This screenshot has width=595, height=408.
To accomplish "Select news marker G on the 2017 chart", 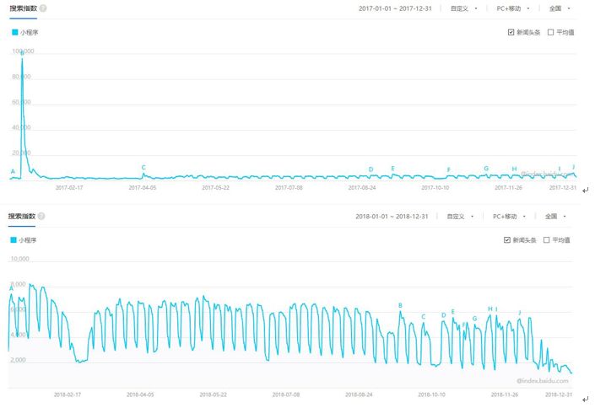I will pos(486,169).
